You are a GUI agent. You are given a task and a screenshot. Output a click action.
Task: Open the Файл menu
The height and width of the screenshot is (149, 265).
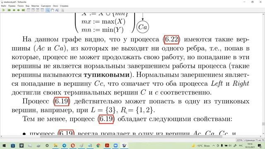tap(4, 6)
